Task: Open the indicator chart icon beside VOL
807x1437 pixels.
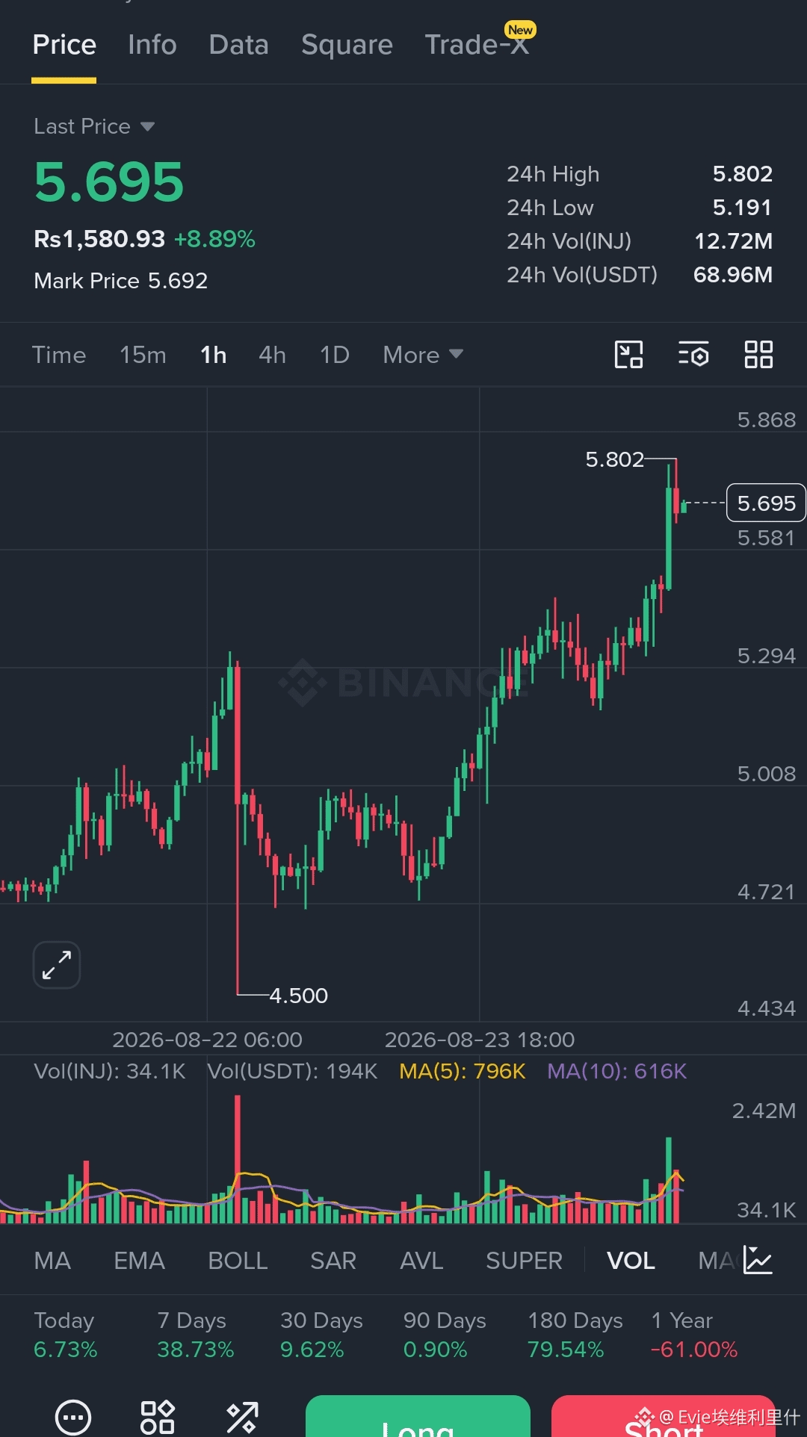Action: tap(758, 1260)
